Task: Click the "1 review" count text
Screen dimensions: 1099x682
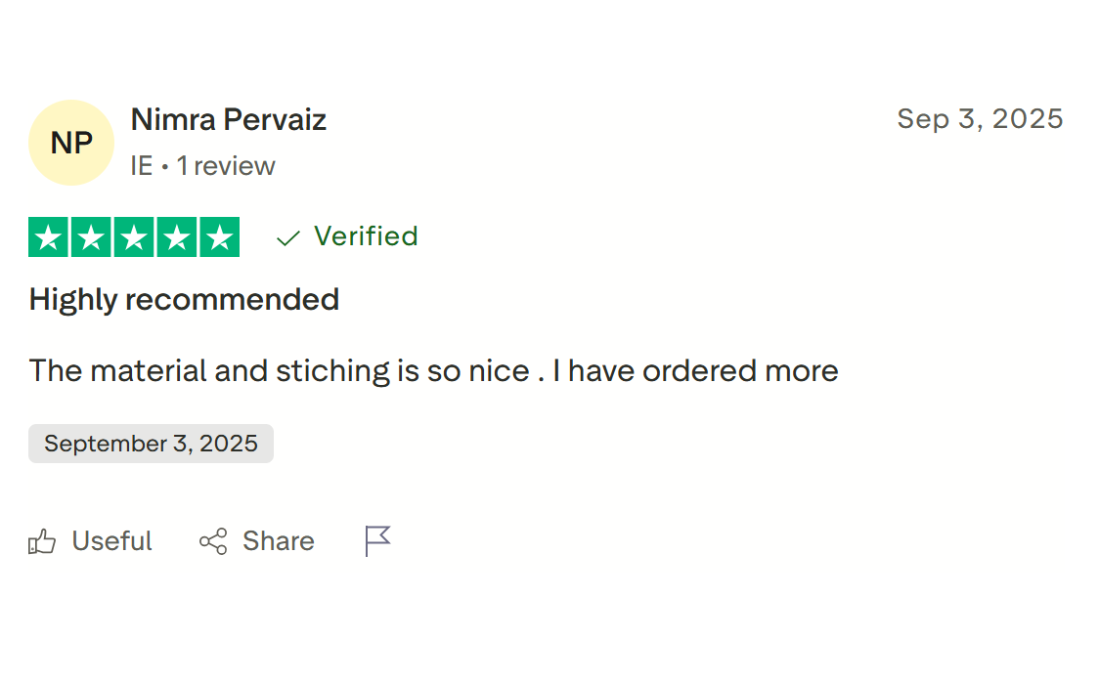Action: 226,166
